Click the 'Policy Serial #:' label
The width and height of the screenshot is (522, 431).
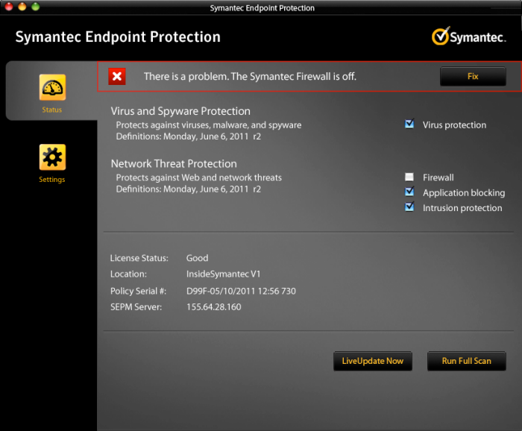pyautogui.click(x=138, y=292)
